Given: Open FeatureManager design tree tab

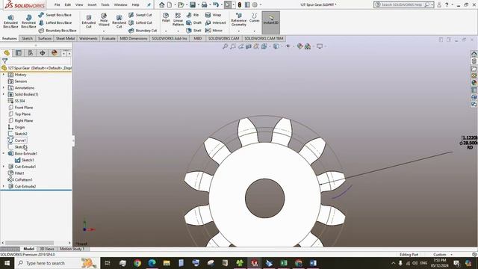Looking at the screenshot, I should click(x=7, y=53).
